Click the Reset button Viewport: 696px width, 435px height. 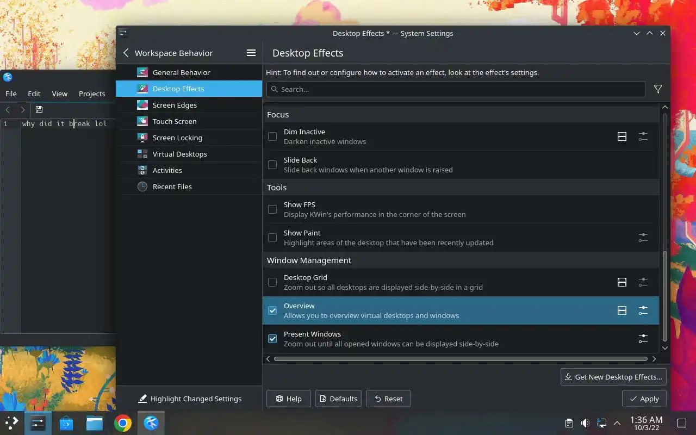[388, 399]
